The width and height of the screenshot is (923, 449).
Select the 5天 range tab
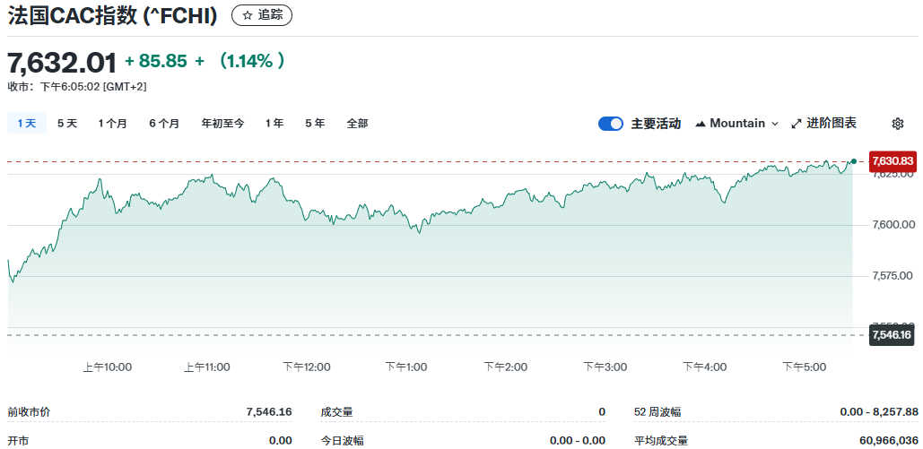tap(67, 124)
